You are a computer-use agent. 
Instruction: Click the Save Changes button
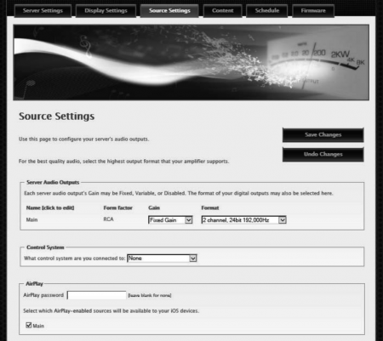323,135
